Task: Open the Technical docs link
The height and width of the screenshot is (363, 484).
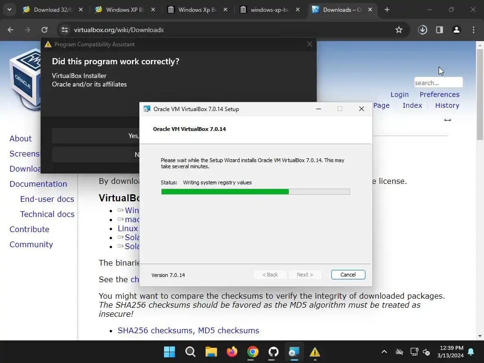Action: 47,214
